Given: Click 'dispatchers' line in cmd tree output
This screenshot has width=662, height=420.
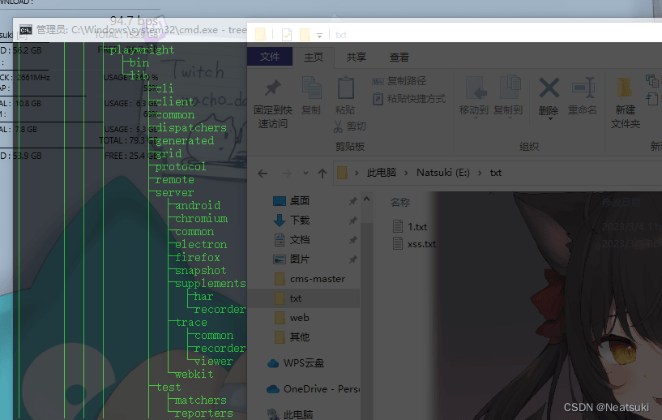Looking at the screenshot, I should click(x=191, y=128).
